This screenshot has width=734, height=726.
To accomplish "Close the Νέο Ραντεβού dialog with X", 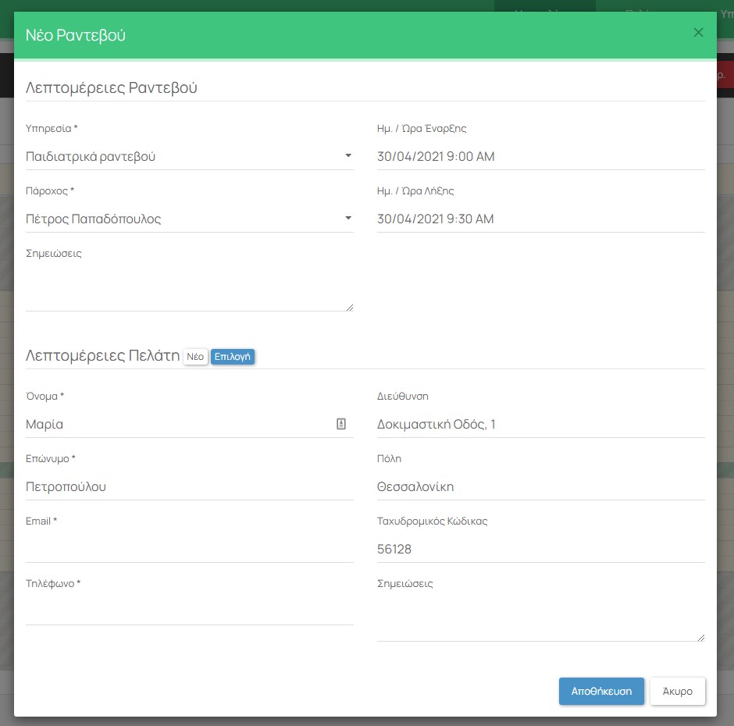I will [x=698, y=32].
